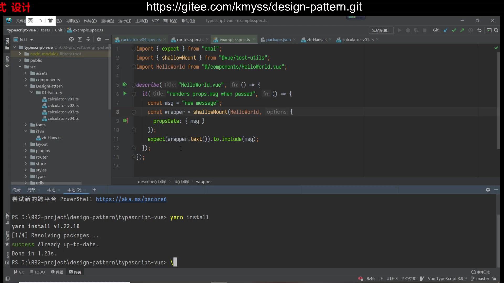Click the debug run icon on line 6
The width and height of the screenshot is (504, 283).
125,94
